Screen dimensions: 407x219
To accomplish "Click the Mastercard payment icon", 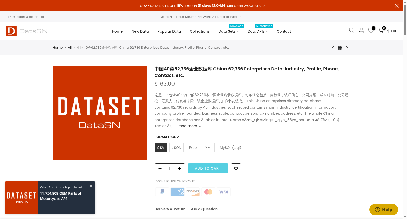I will tap(208, 192).
